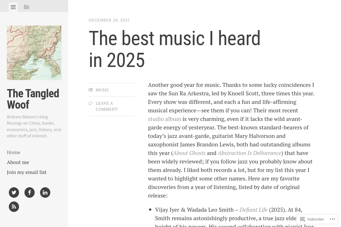Open the Twitter social icon
The height and width of the screenshot is (227, 341).
[14, 193]
